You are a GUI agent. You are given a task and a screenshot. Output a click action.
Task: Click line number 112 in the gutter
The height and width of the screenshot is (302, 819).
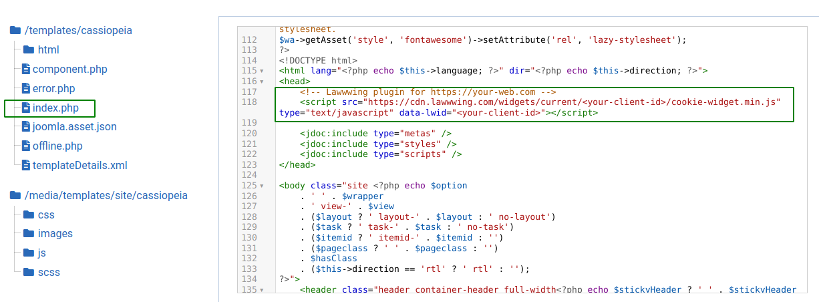pos(249,39)
